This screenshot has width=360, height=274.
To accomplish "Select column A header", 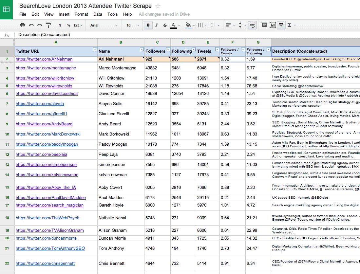I will tap(56, 43).
